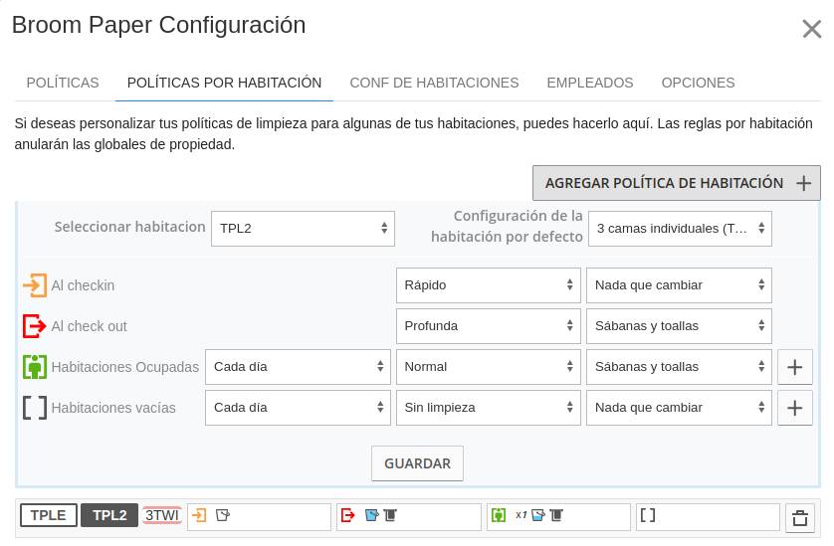Click the bucket icon in occupied summary
Screen dimensions: 834x546
pos(538,514)
